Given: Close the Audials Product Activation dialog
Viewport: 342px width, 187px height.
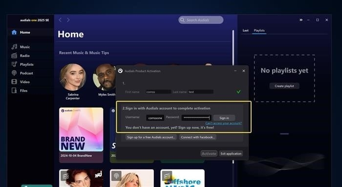Looking at the screenshot, I should [244, 71].
